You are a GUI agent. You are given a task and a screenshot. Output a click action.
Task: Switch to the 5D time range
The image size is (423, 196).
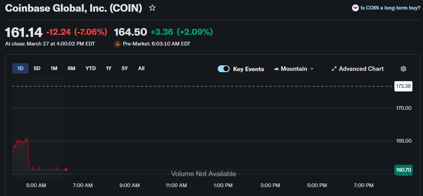(x=37, y=68)
